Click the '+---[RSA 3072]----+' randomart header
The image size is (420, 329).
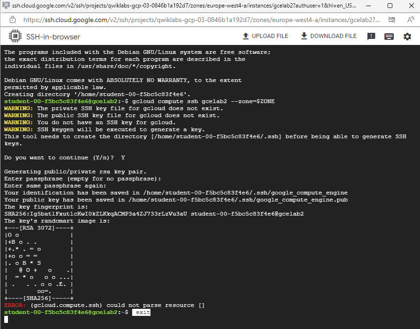pyautogui.click(x=39, y=228)
